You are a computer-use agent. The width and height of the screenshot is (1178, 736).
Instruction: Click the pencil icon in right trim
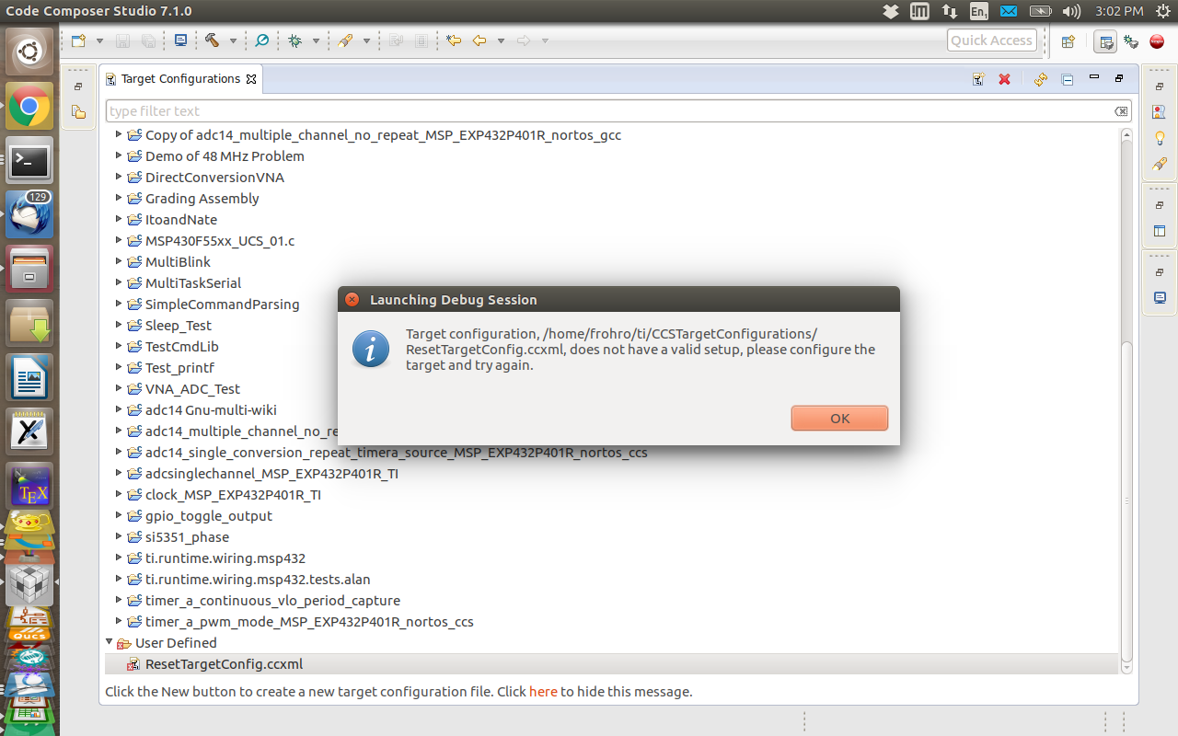click(x=1160, y=165)
